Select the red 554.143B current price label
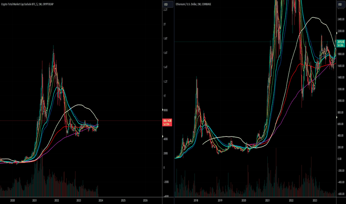 pos(167,122)
